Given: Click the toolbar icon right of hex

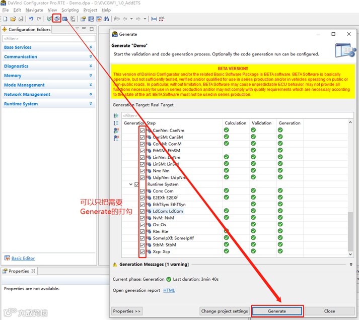Looking at the screenshot, I should coord(162,19).
